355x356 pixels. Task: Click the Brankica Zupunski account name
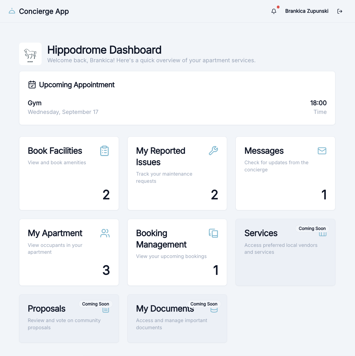click(x=307, y=11)
